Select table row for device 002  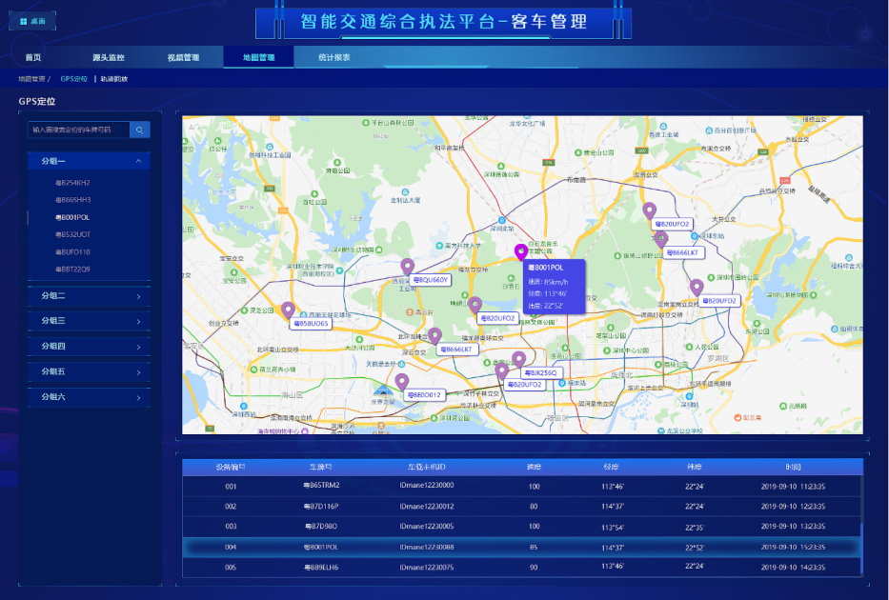click(x=522, y=507)
